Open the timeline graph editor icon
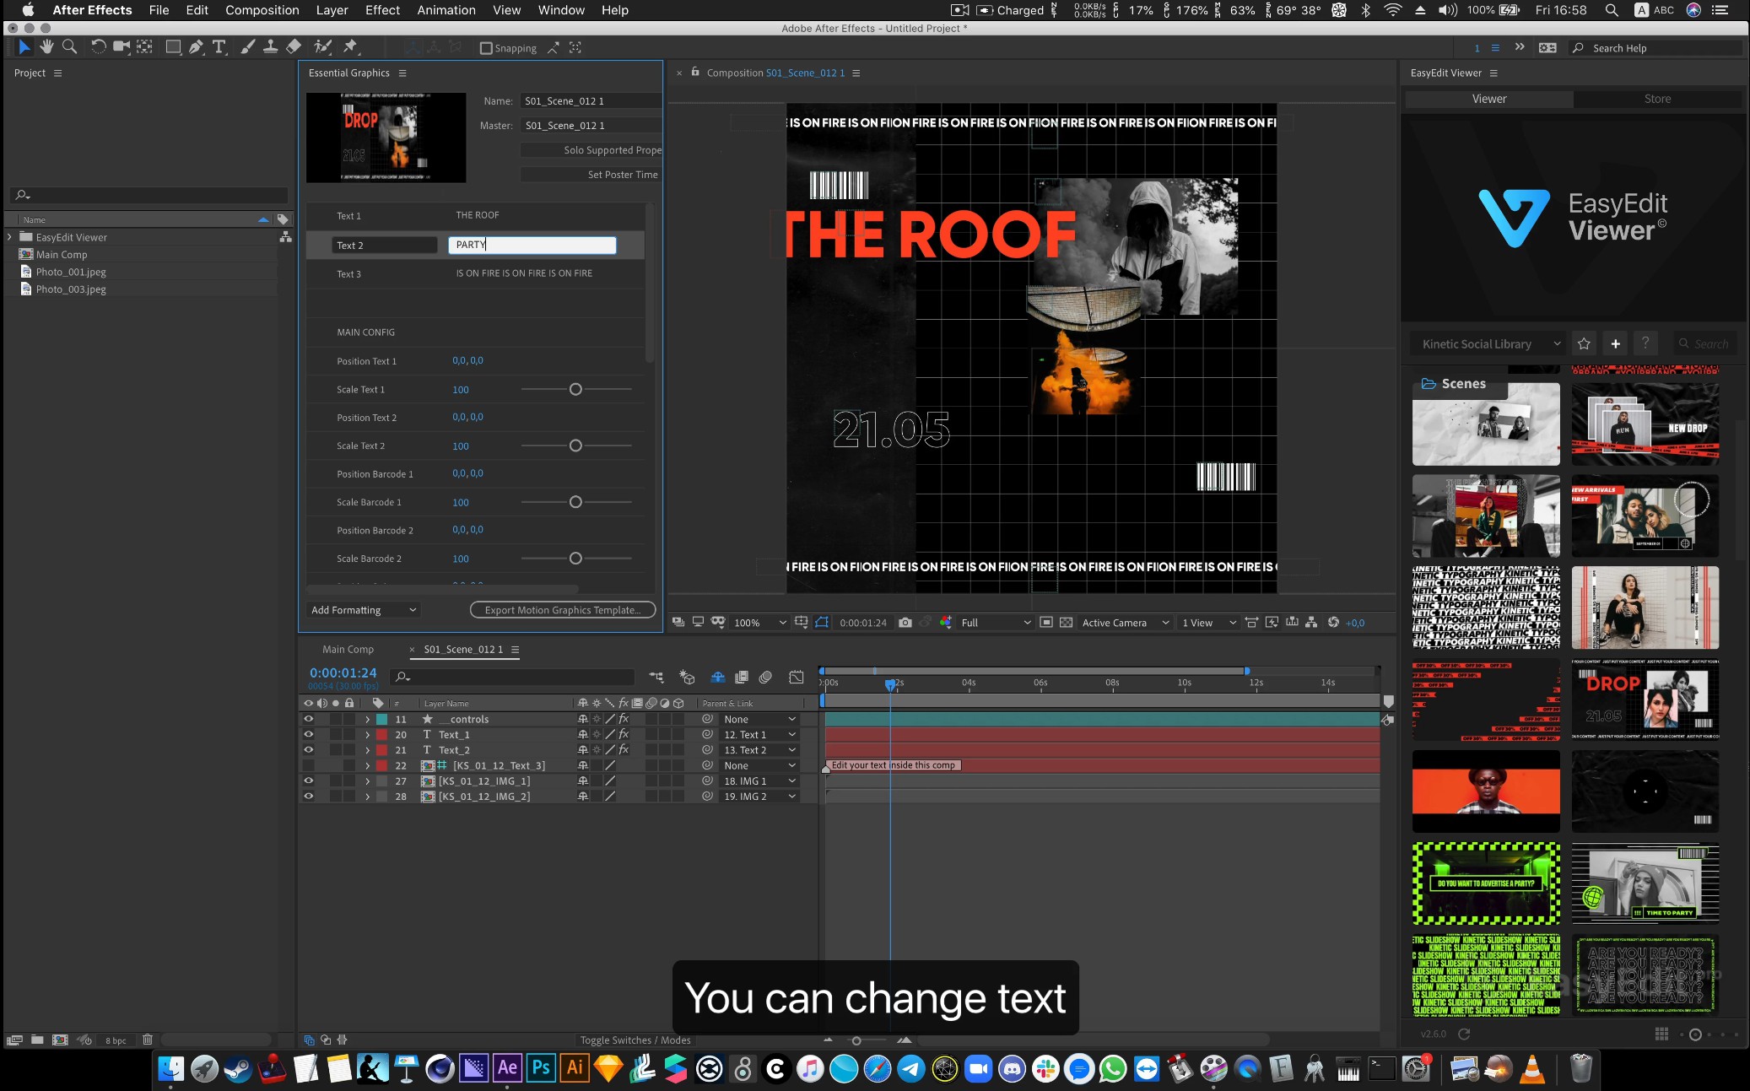 tap(796, 677)
